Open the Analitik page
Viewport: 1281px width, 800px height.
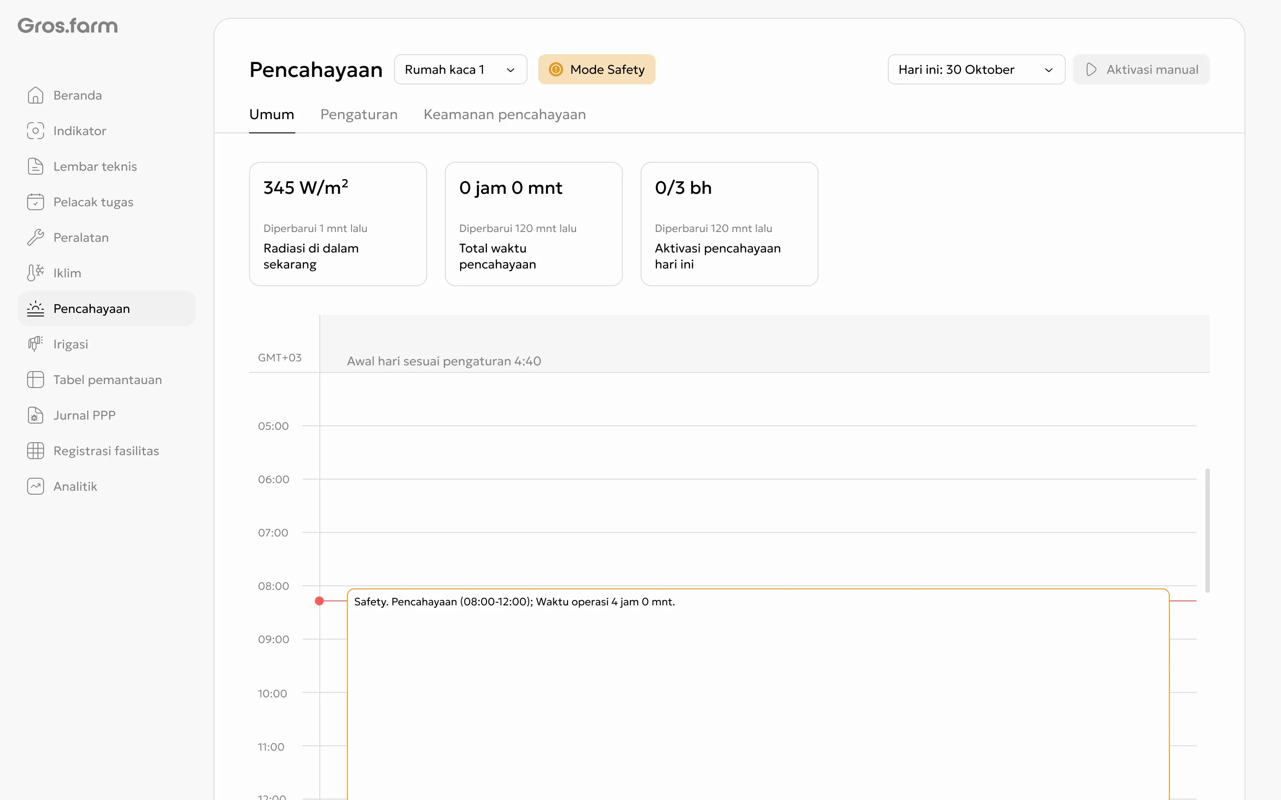click(106, 486)
